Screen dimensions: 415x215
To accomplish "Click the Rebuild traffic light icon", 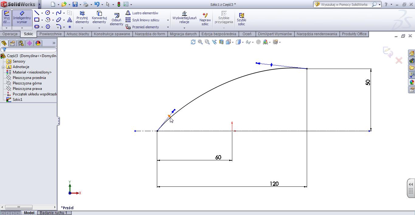I will [119, 4].
